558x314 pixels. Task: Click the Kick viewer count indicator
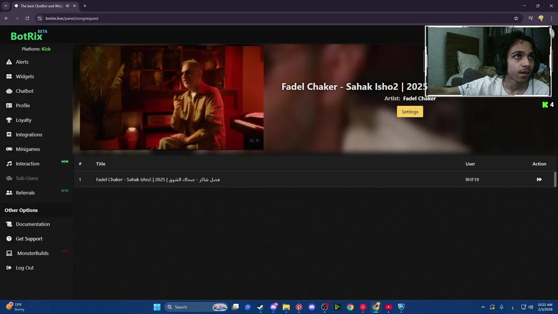pos(548,105)
